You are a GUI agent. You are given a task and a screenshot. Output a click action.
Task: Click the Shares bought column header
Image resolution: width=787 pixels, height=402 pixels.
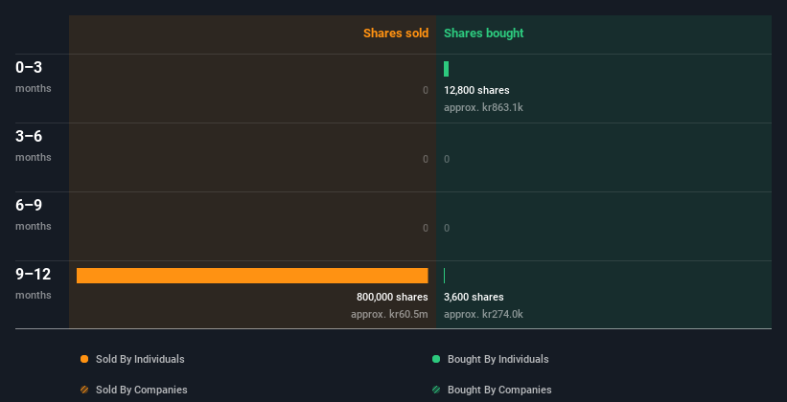click(x=483, y=33)
